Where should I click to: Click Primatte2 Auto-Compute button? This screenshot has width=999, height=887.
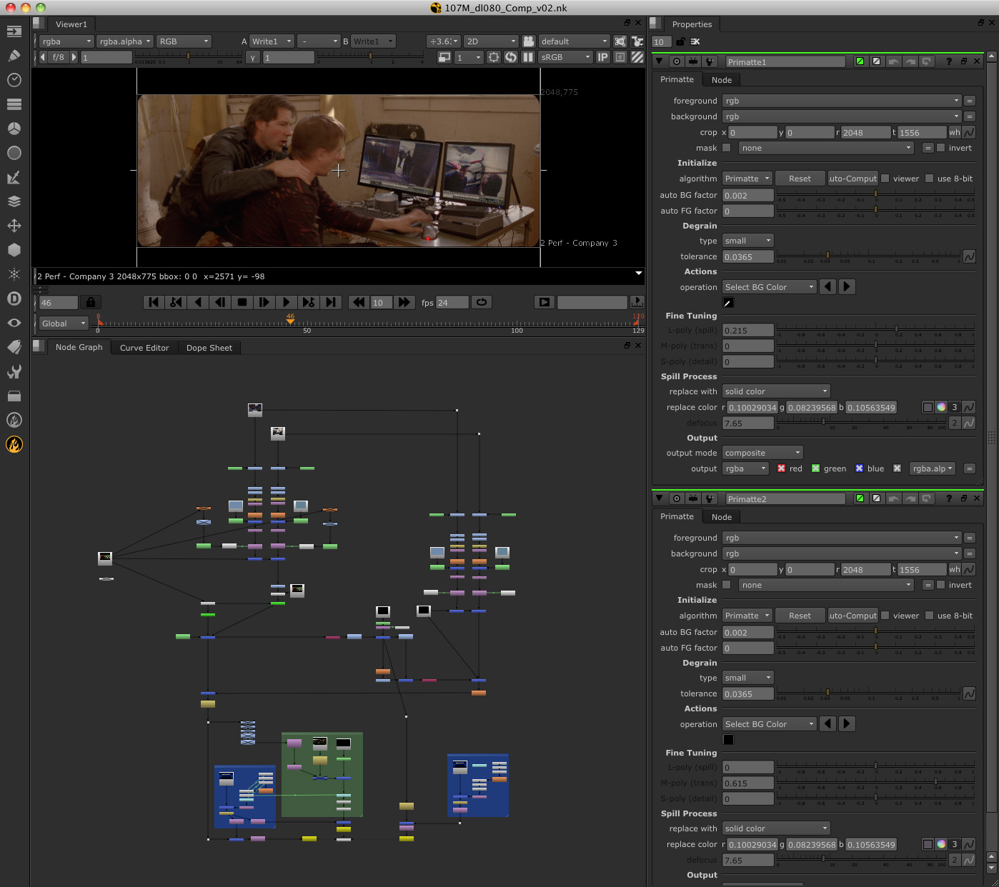pyautogui.click(x=853, y=616)
